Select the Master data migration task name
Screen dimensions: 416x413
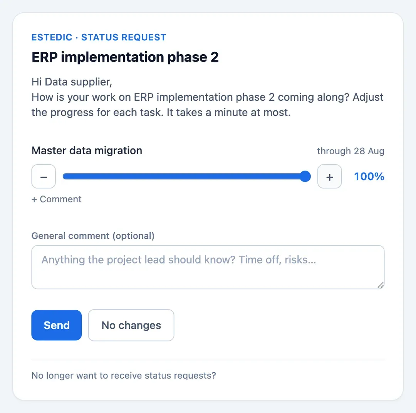[87, 150]
